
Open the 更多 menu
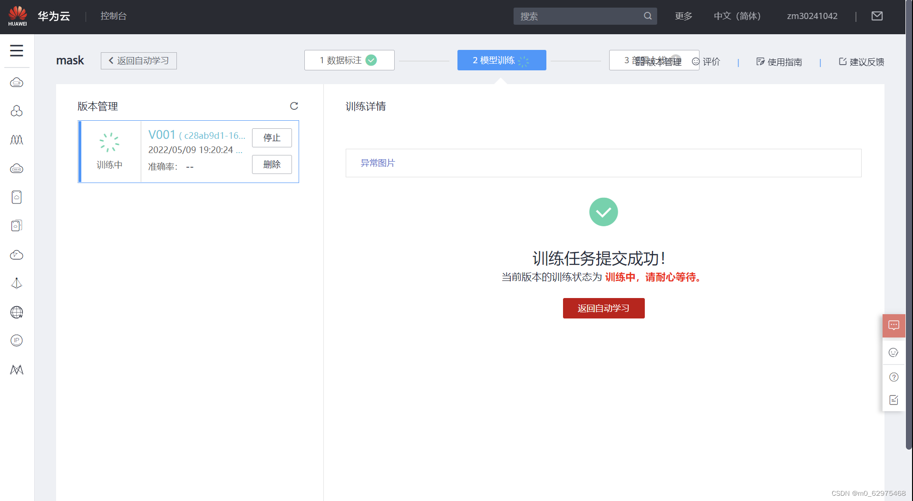pos(683,16)
